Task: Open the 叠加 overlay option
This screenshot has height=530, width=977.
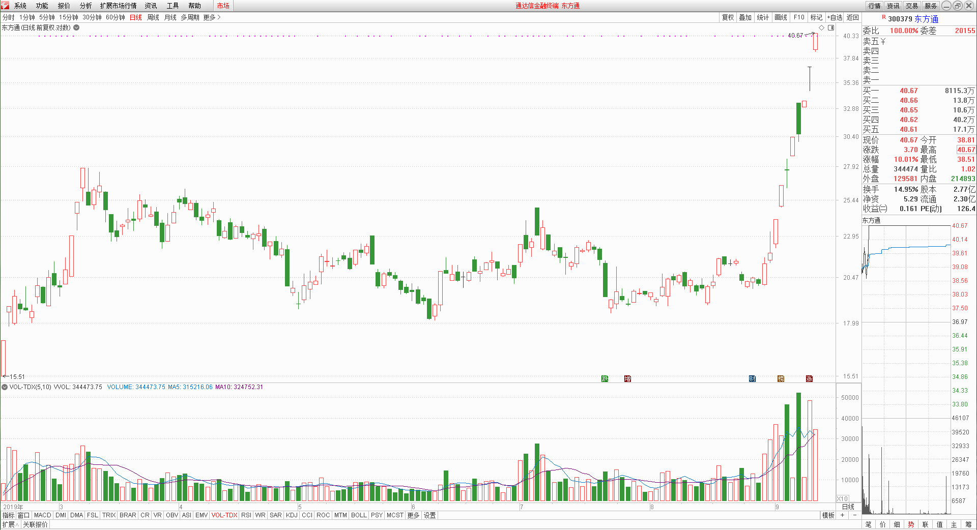Action: (745, 17)
